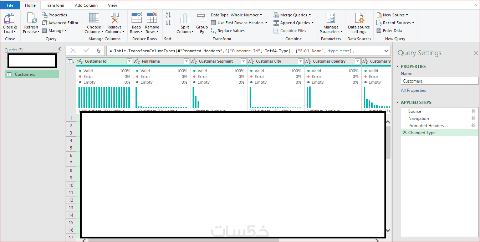Switch to the View tab

pyautogui.click(x=112, y=5)
